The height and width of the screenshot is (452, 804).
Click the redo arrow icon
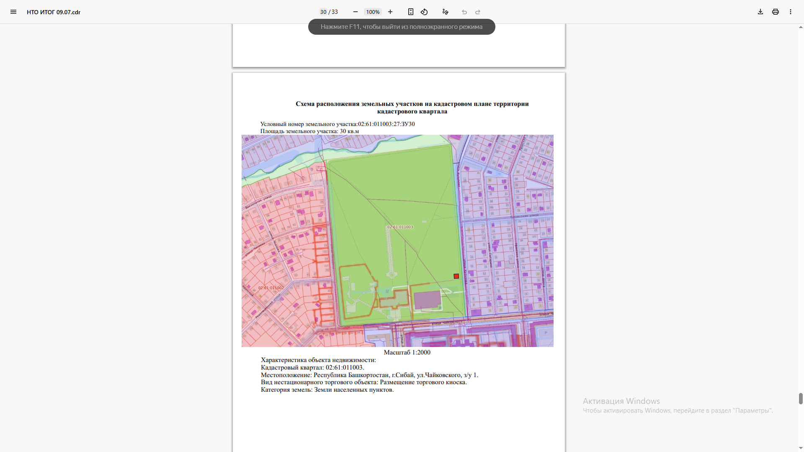tap(478, 12)
